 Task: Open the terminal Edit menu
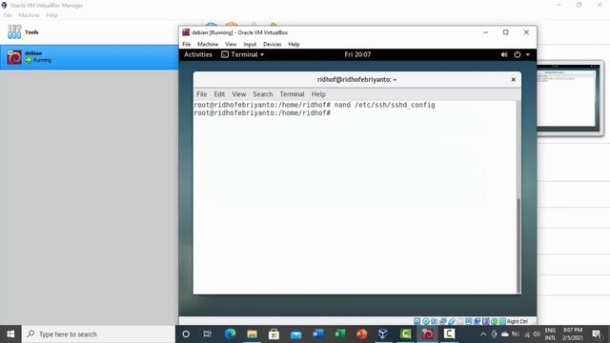[219, 94]
